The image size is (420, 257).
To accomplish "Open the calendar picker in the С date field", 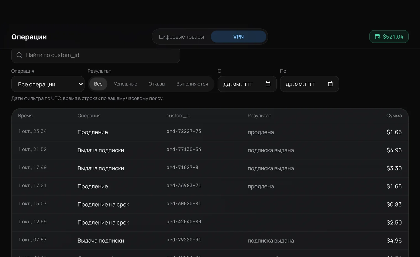I will tap(268, 84).
